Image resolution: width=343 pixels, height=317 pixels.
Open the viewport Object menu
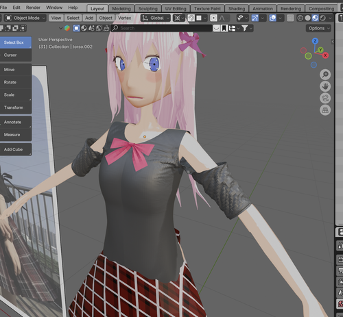[106, 18]
